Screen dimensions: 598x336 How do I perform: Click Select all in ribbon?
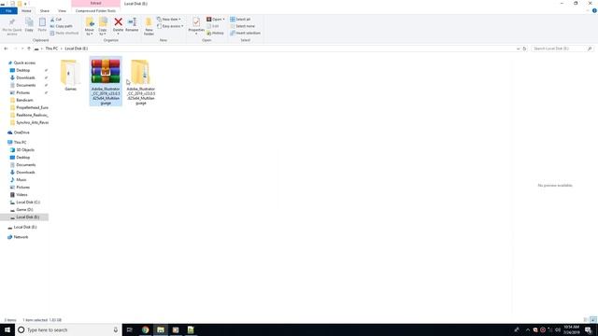(x=240, y=19)
